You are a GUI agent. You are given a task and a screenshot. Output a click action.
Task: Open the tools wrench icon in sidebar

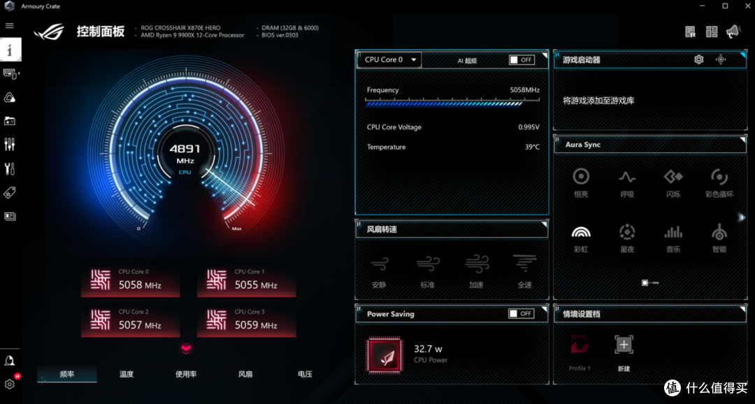tap(10, 168)
